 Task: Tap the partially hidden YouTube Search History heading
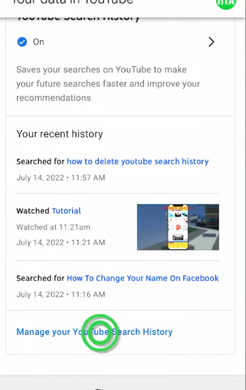(x=78, y=18)
